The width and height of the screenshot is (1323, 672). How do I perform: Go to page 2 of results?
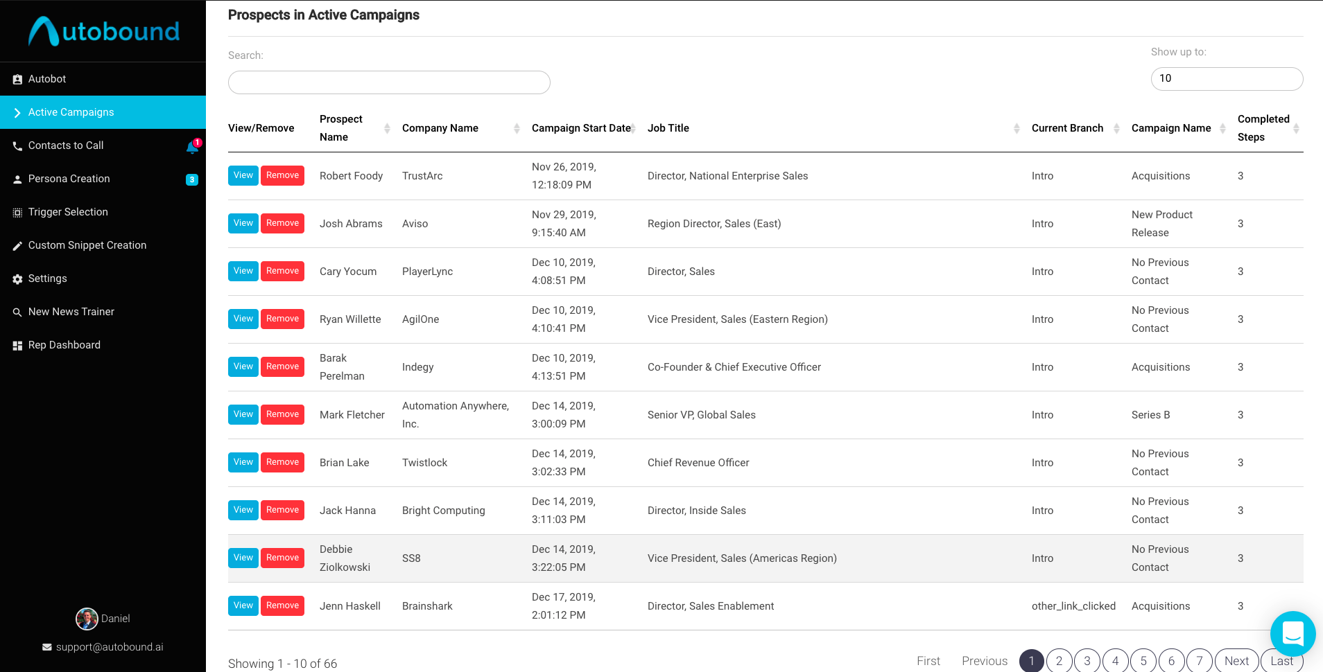coord(1059,661)
